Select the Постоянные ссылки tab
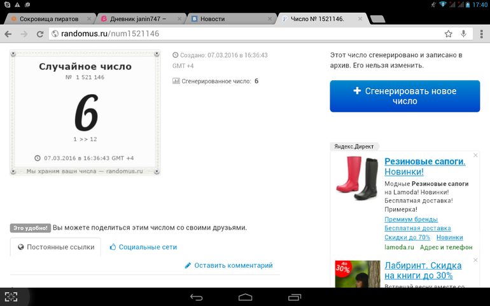Viewport: 490px width, 306px height. pyautogui.click(x=56, y=247)
